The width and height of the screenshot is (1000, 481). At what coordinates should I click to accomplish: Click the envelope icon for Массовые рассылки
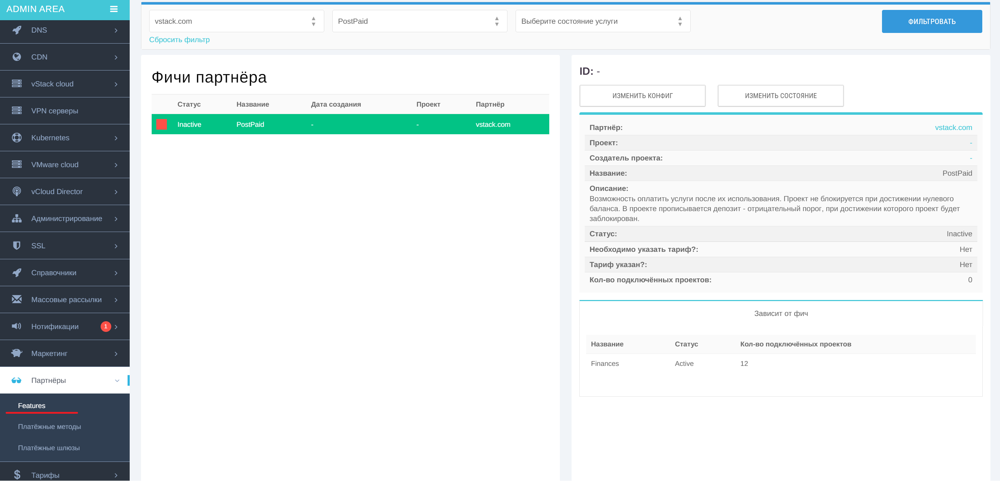point(17,299)
